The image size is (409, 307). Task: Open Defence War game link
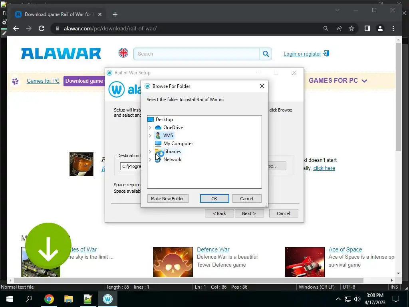pyautogui.click(x=213, y=249)
